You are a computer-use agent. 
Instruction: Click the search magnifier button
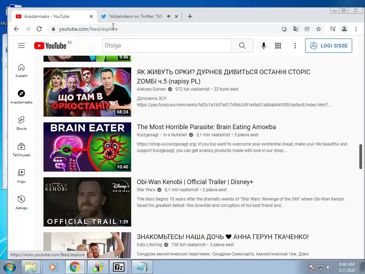(242, 46)
